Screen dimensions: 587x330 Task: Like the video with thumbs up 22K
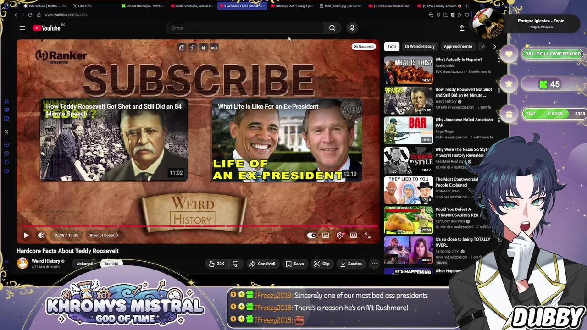(x=216, y=264)
